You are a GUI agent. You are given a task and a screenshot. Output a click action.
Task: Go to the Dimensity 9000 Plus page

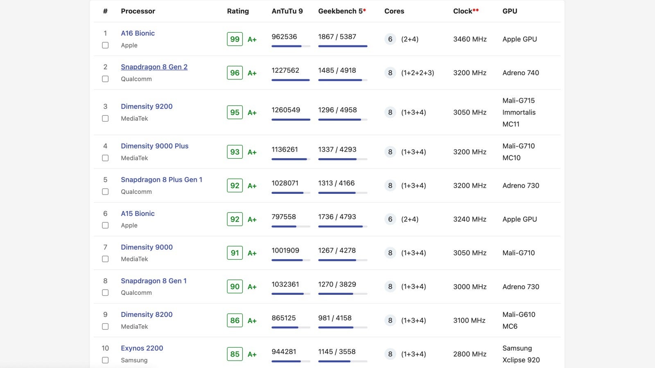154,146
